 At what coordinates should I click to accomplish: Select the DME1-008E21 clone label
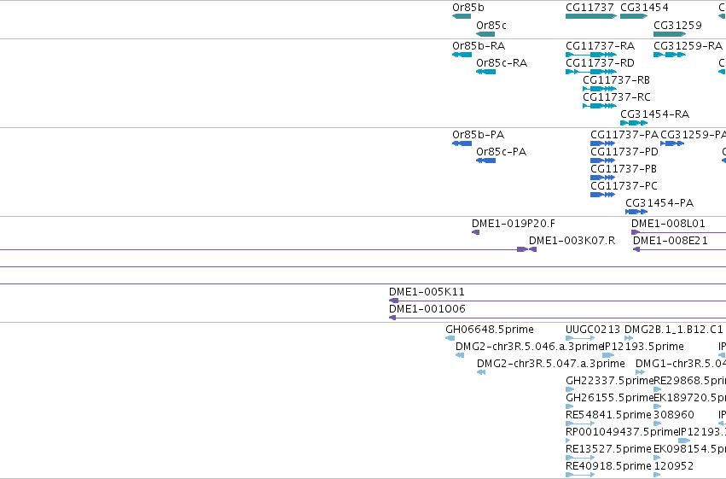(670, 241)
